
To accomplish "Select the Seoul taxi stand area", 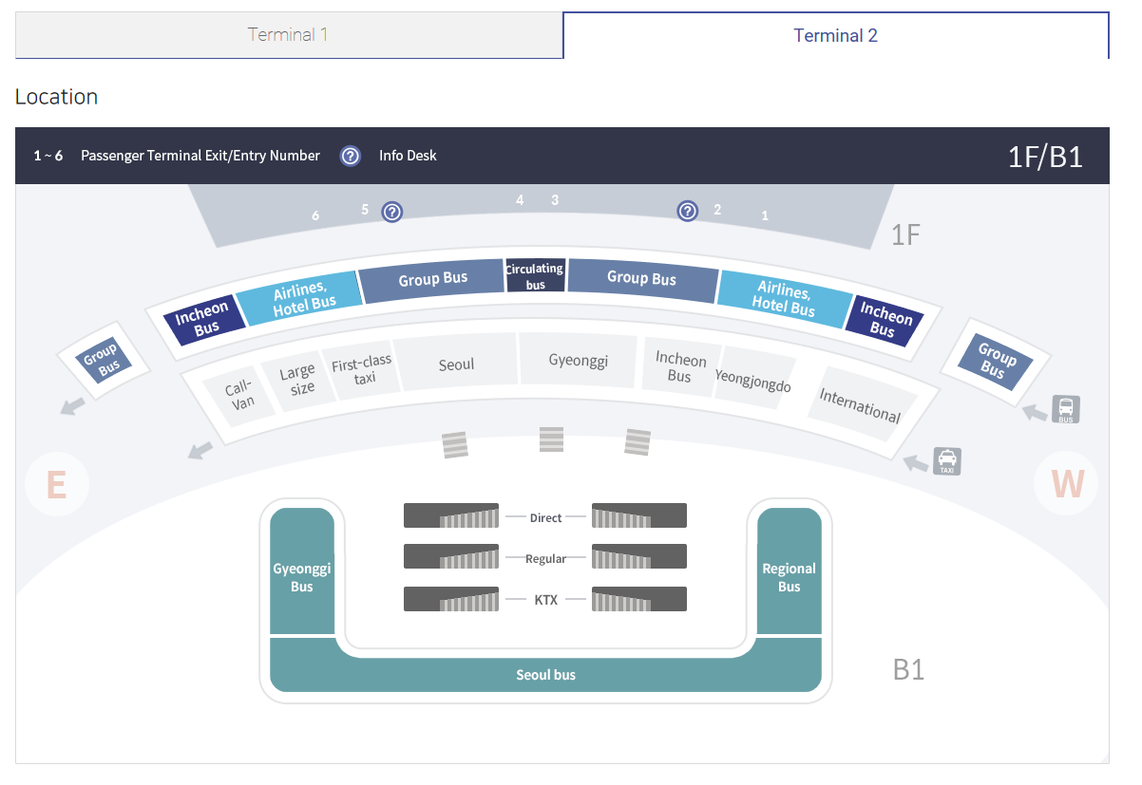I will tap(456, 364).
